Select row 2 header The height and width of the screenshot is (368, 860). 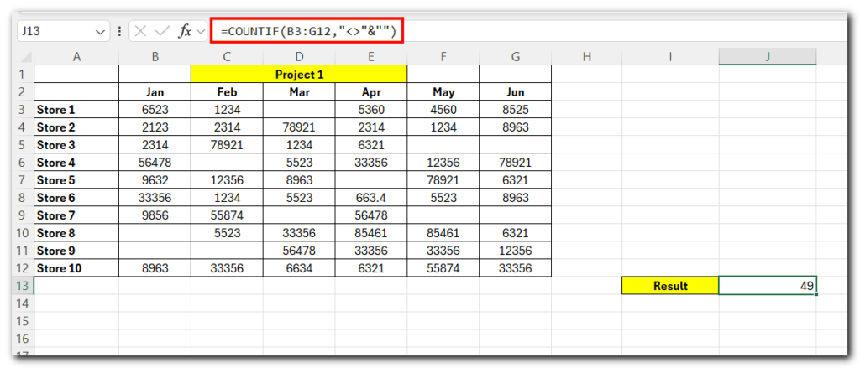pyautogui.click(x=23, y=92)
